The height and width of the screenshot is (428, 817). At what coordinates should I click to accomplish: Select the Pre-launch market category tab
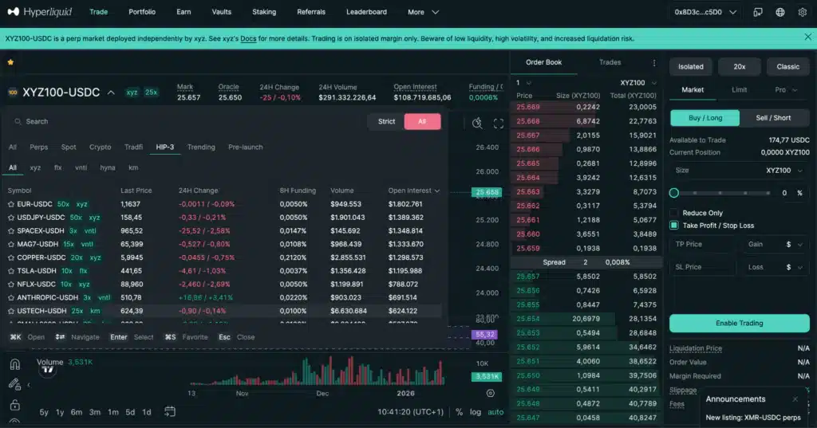coord(245,147)
